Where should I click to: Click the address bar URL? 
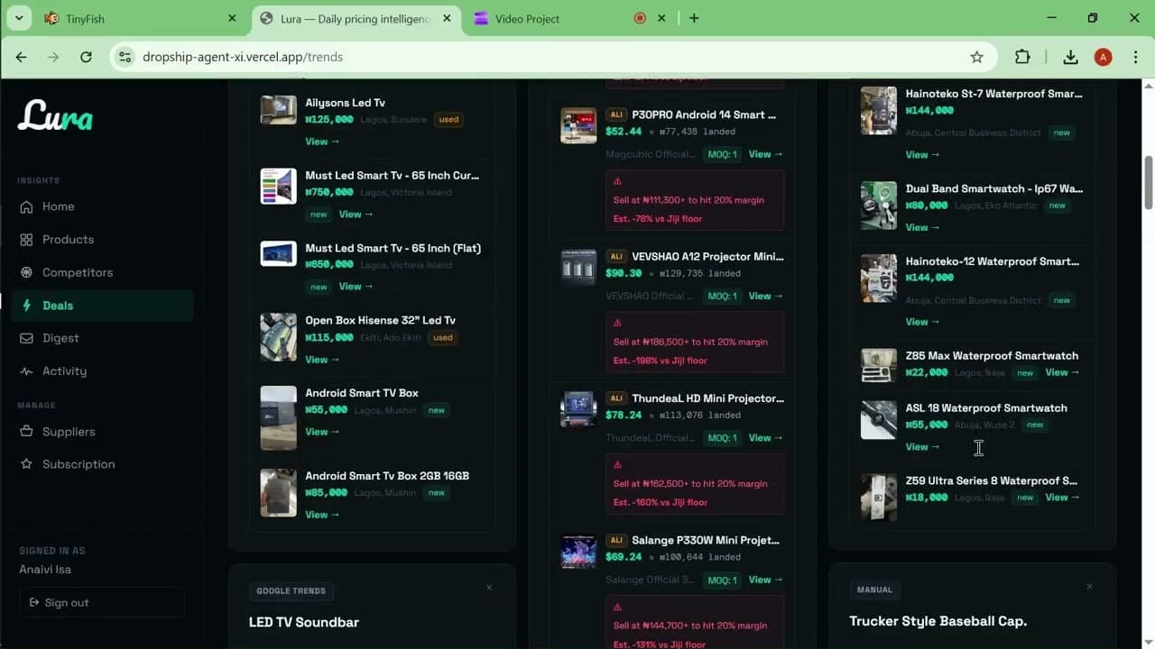[x=243, y=57]
